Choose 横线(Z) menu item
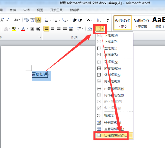Image resolution: width=165 pixels, height=148 pixels. coord(114,115)
